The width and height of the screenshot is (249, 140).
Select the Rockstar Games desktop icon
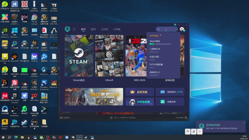pyautogui.click(x=5, y=124)
